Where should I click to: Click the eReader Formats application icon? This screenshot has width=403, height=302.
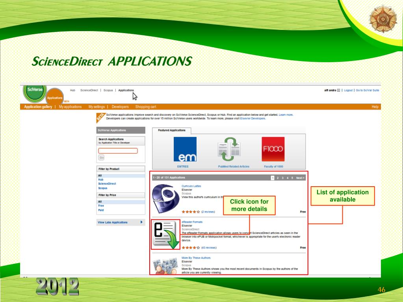[166, 234]
